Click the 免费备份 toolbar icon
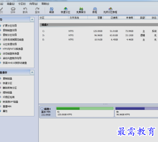The width and height of the screenshot is (158, 142). (x=81, y=10)
